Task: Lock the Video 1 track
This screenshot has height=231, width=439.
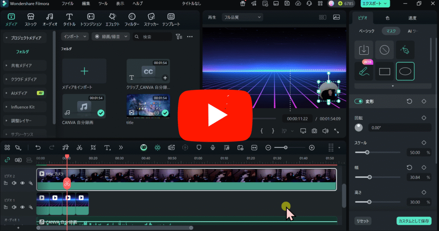Action: click(6, 207)
